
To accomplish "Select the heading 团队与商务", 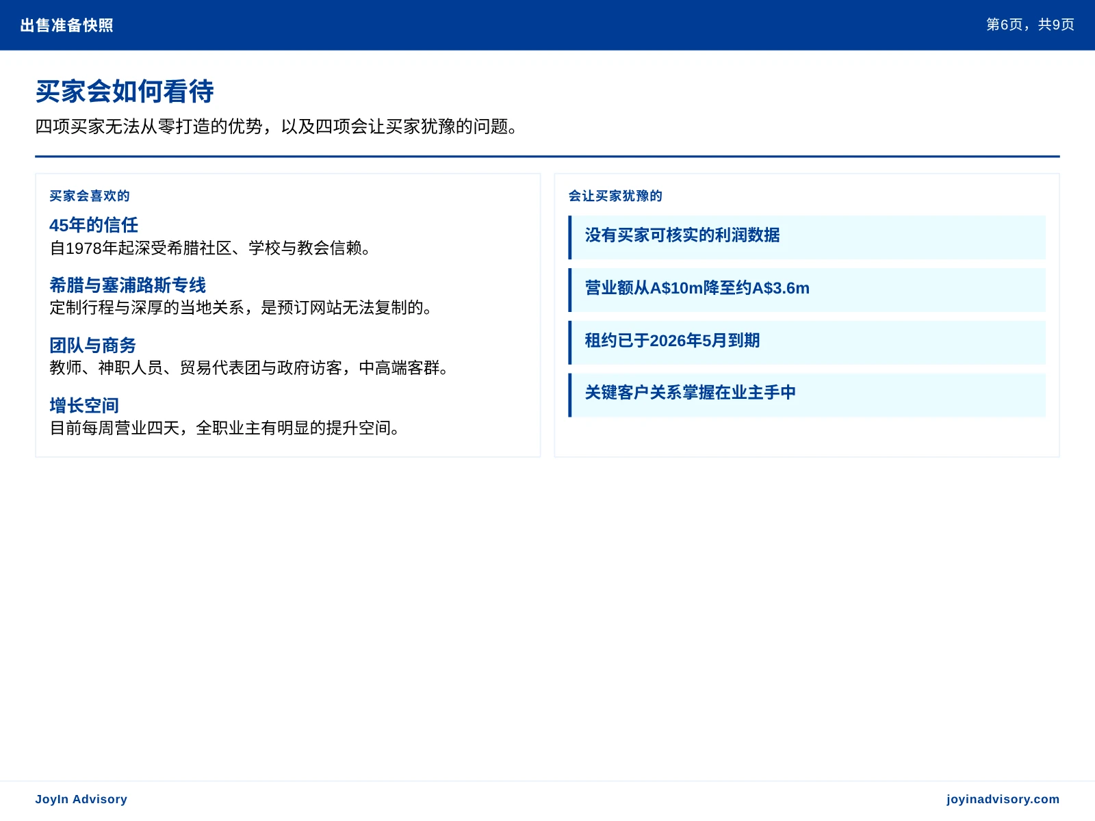I will pos(93,346).
